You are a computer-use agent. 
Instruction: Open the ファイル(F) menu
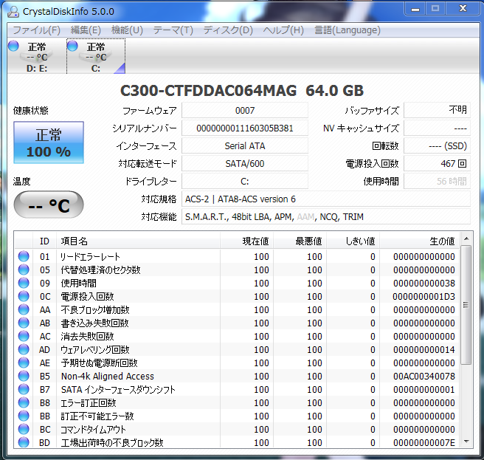(37, 30)
